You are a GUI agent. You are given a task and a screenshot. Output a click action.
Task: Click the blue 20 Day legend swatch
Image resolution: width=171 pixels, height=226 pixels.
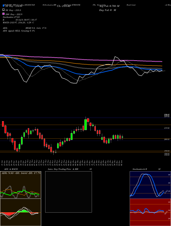(x=3, y=6)
